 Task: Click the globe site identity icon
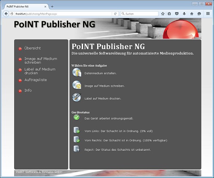(x=12, y=14)
